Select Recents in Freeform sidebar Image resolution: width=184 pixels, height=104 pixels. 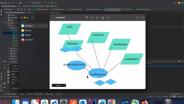tap(34, 30)
